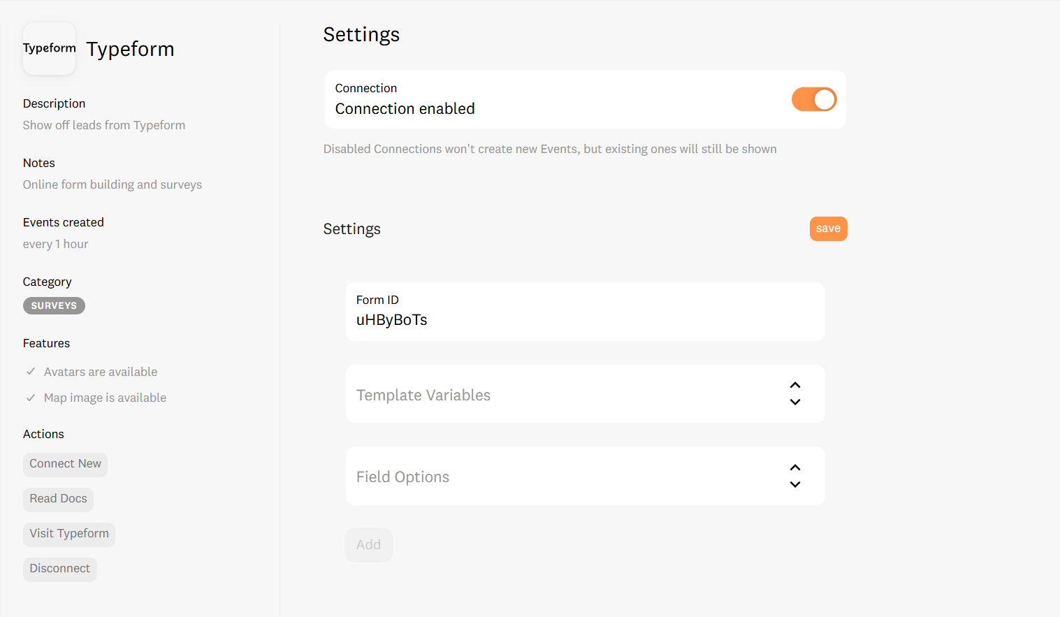This screenshot has width=1060, height=617.
Task: Disconnect the Typeform connection
Action: tap(59, 569)
